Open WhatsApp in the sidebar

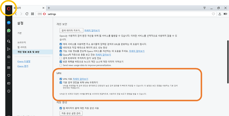coord(9,31)
